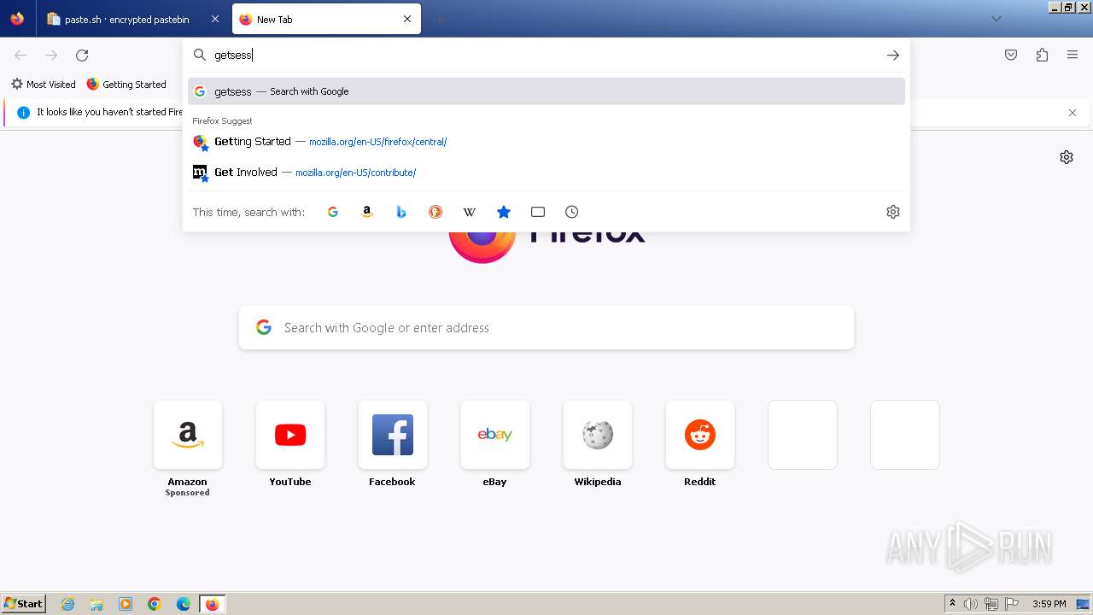The height and width of the screenshot is (615, 1093).
Task: Open Save to Pocket icon
Action: coord(1011,55)
